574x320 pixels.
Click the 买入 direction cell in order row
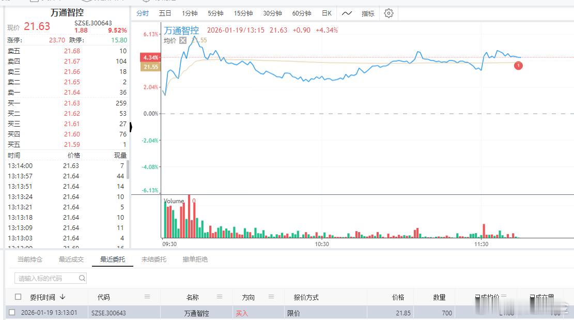[242, 313]
